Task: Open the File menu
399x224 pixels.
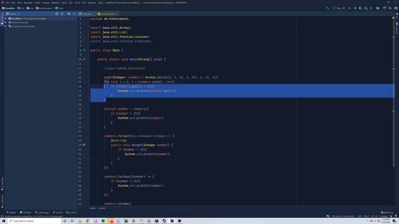Action: pyautogui.click(x=7, y=2)
